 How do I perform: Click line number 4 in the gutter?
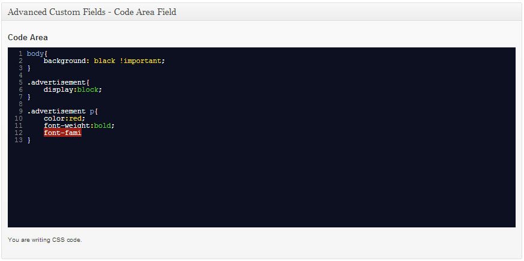coord(21,75)
